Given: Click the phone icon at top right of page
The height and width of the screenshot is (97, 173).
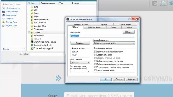Looking at the screenshot, I should pos(163,3).
